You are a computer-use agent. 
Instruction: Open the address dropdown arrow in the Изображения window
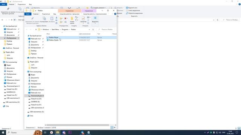tap(214, 20)
